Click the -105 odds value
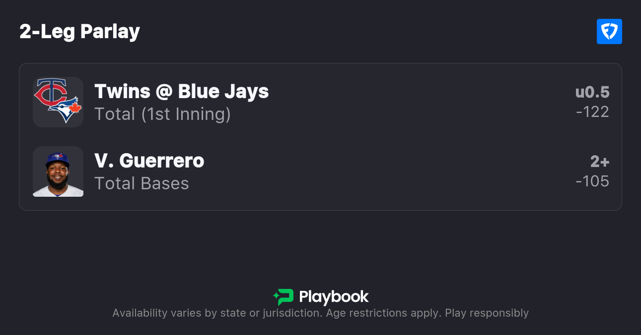The width and height of the screenshot is (641, 335). pyautogui.click(x=592, y=181)
